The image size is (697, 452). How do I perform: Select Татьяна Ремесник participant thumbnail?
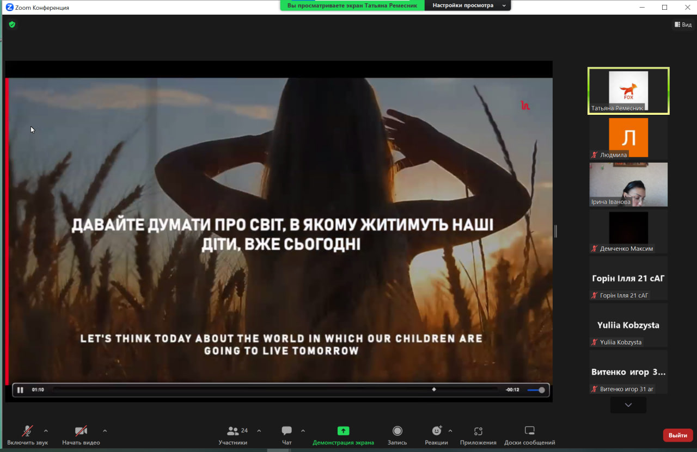click(x=628, y=91)
